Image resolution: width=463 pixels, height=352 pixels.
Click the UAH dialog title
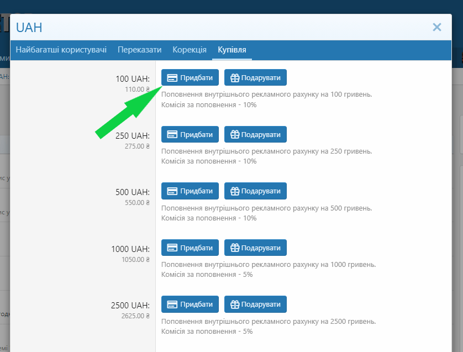[x=29, y=28]
